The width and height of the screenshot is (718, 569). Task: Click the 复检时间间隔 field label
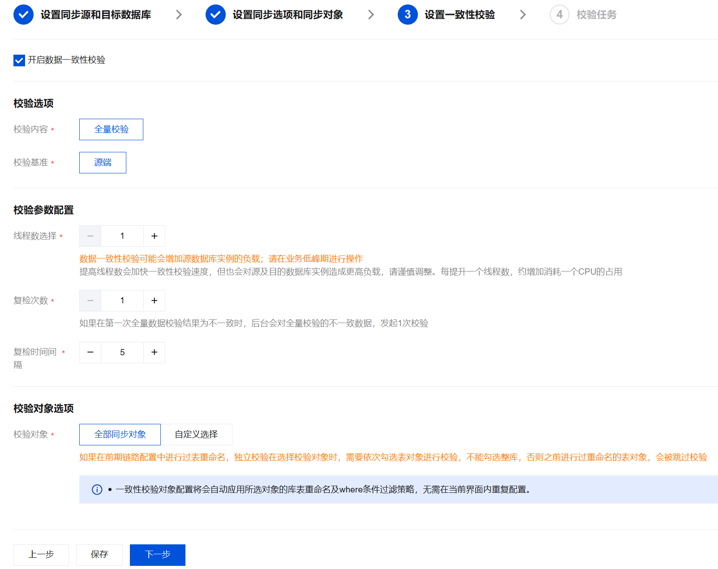(x=35, y=358)
